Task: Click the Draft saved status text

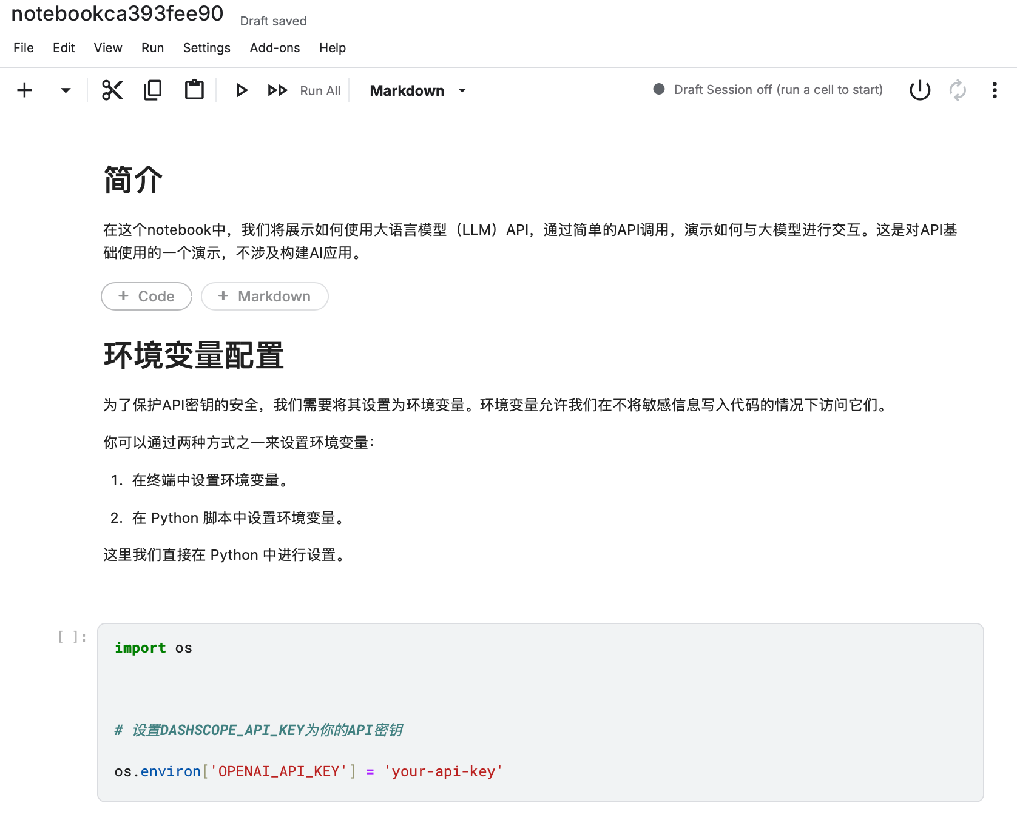Action: (273, 21)
